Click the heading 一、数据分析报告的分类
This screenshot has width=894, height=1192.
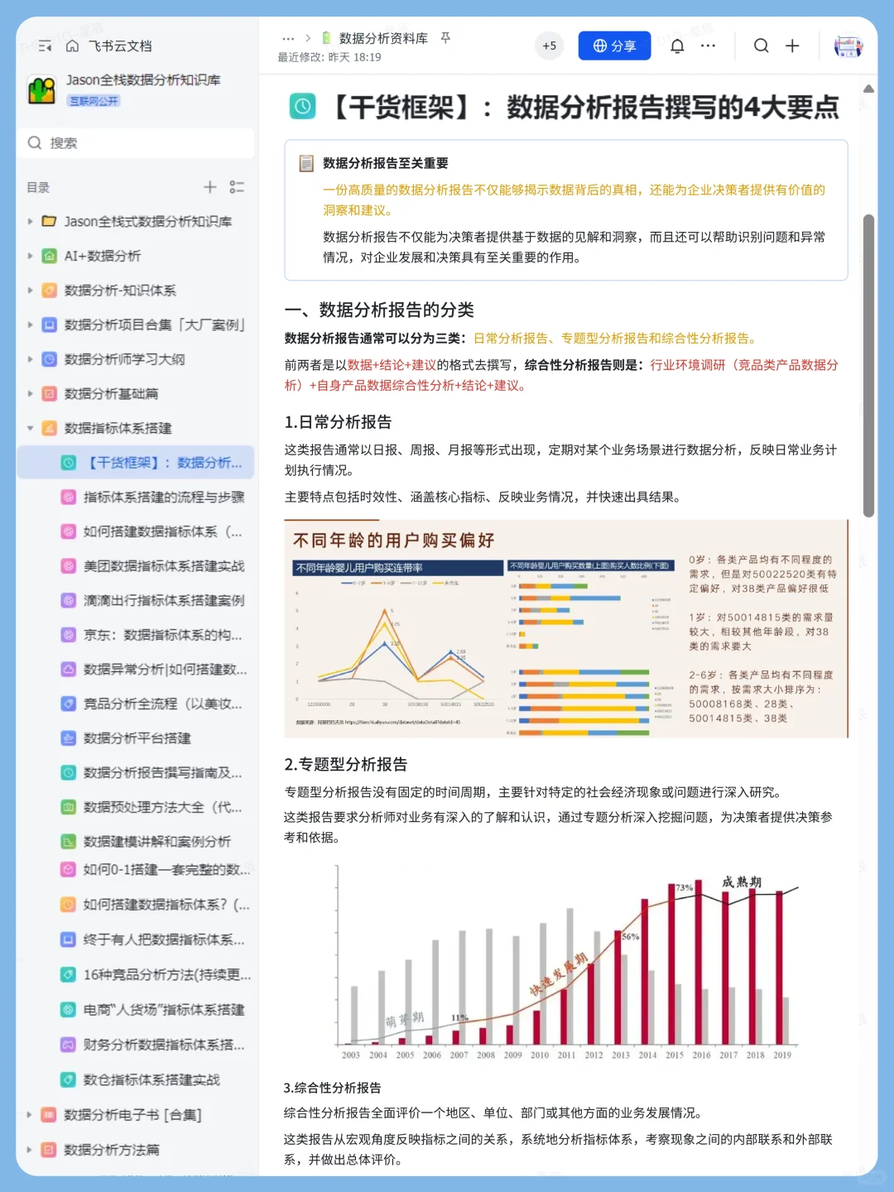(x=379, y=310)
